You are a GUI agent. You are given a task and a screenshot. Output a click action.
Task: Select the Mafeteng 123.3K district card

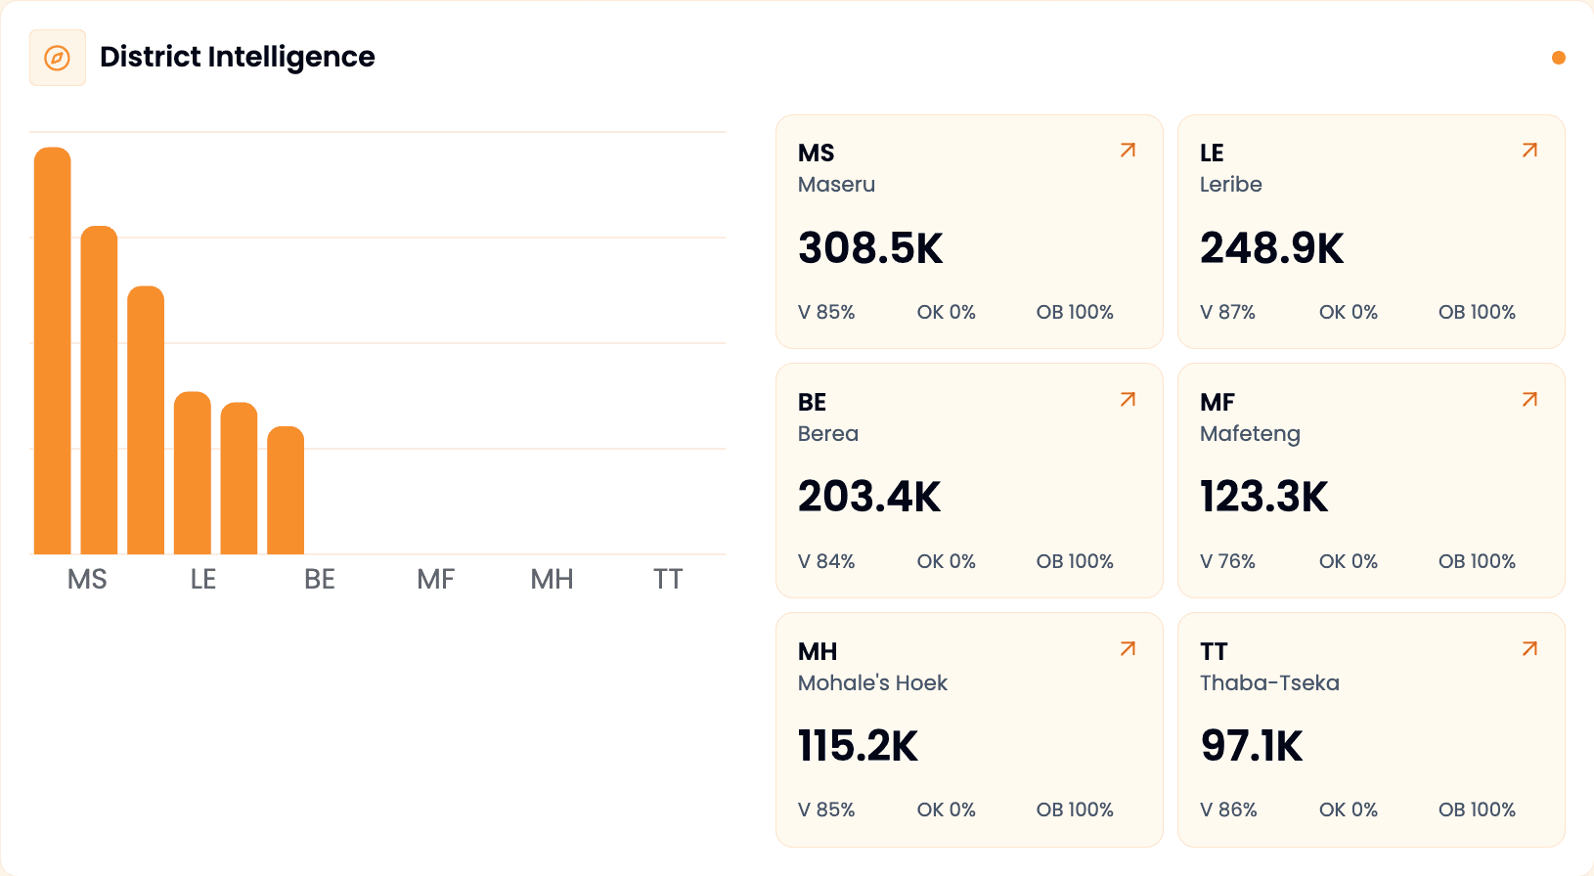coord(1371,481)
